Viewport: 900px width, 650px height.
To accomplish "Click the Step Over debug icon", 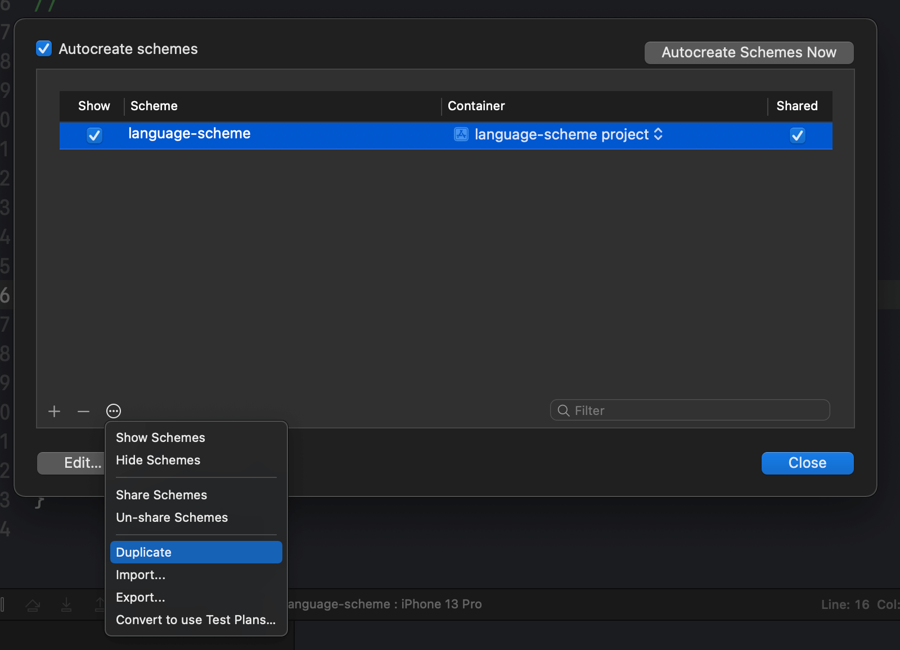I will pos(33,605).
